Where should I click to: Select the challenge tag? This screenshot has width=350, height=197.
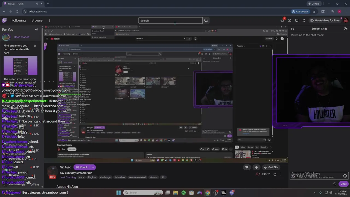(105, 177)
